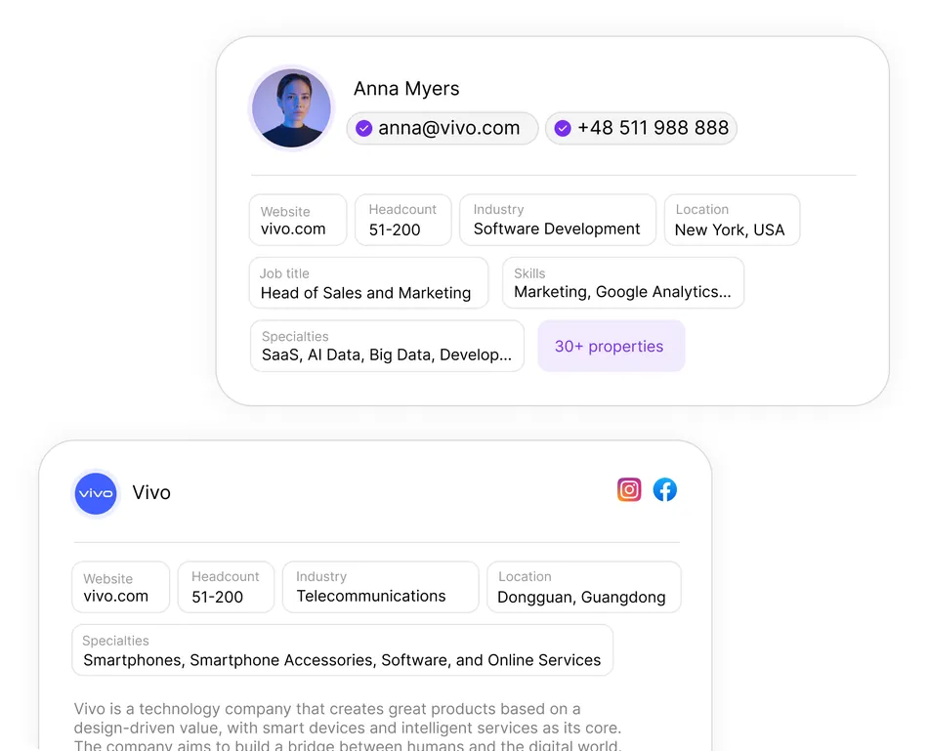Select the +48 511 988 888 phone chip
Screen dimensions: 928x751
click(x=641, y=128)
